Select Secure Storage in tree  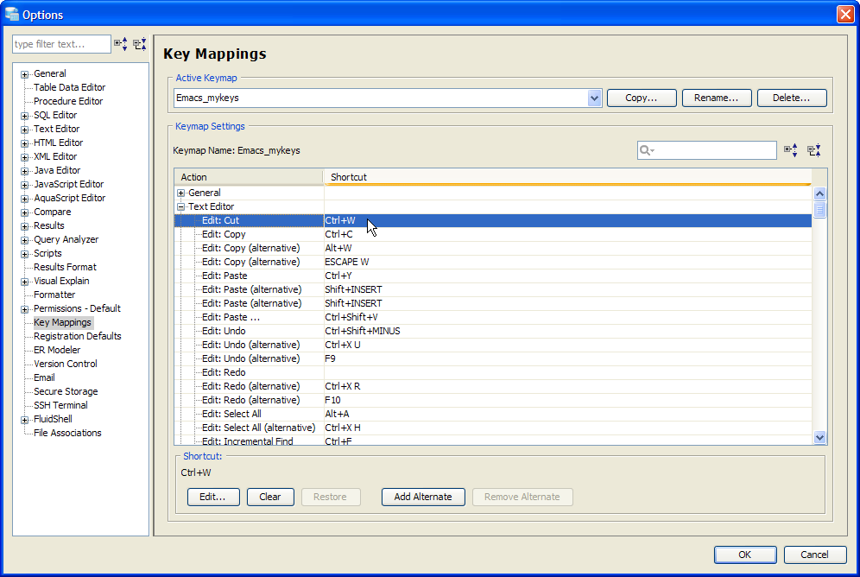pyautogui.click(x=66, y=391)
